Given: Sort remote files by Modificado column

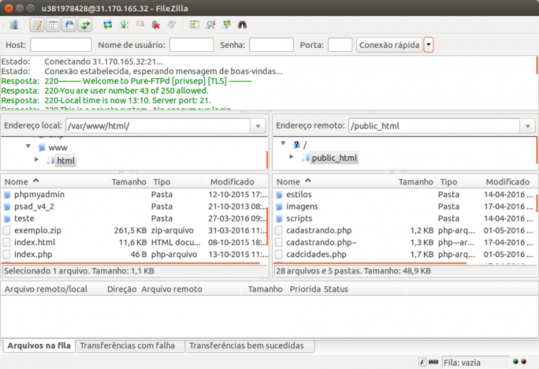Looking at the screenshot, I should [507, 182].
